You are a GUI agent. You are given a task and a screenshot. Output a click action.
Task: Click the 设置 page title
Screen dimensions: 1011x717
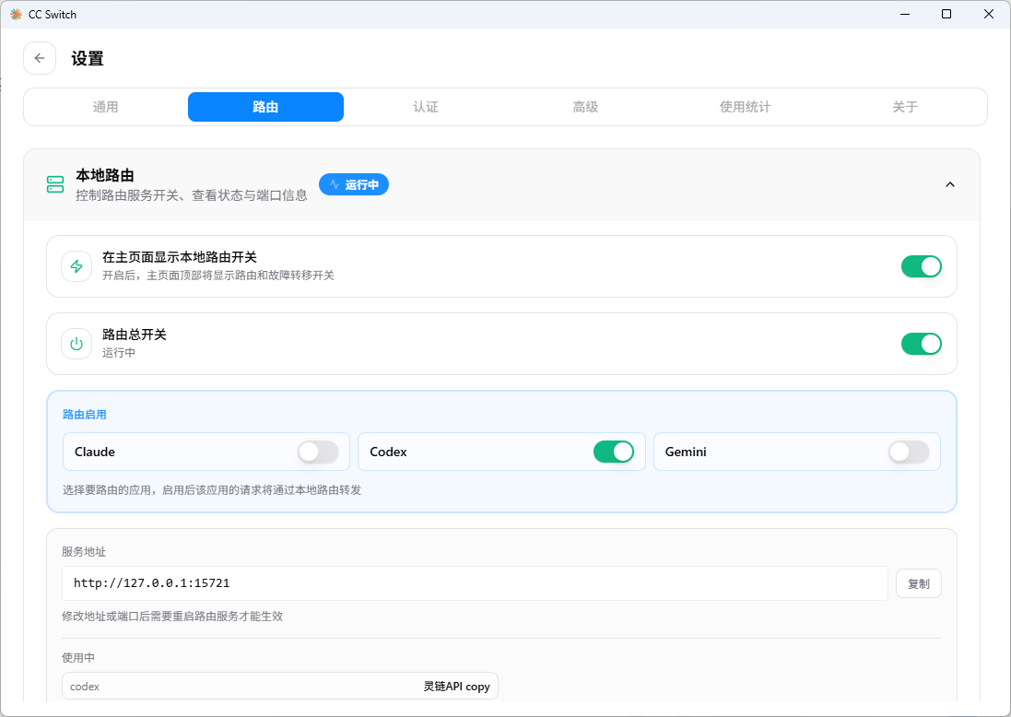tap(88, 59)
